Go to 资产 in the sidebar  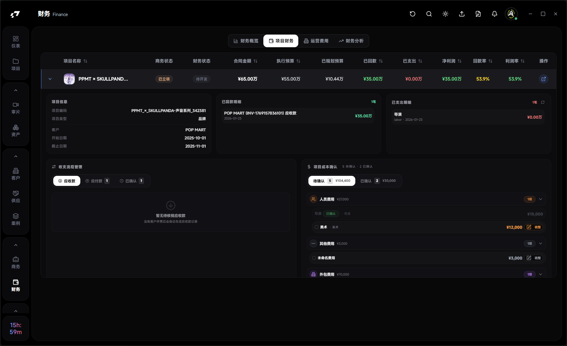pos(16,131)
